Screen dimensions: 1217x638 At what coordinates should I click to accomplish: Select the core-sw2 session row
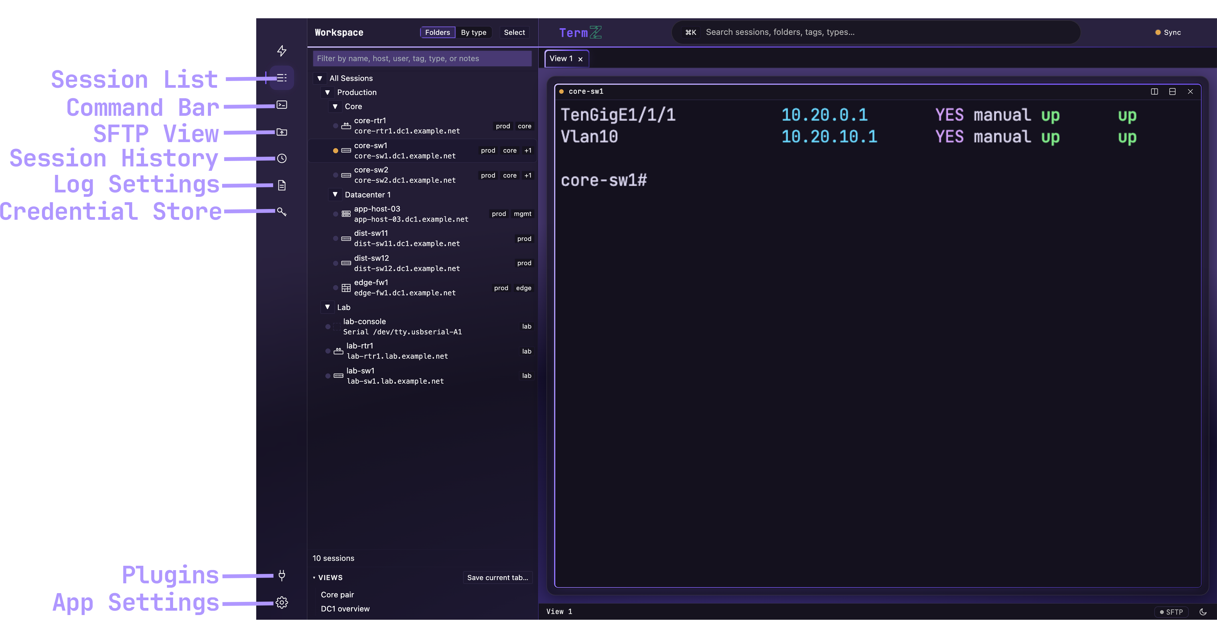coord(422,175)
